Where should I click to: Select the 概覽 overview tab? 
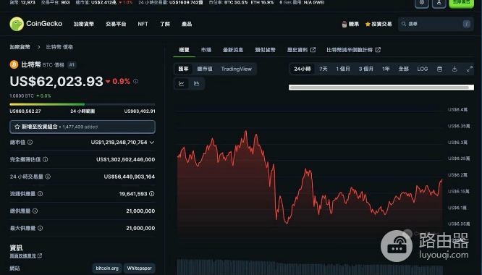tap(184, 50)
